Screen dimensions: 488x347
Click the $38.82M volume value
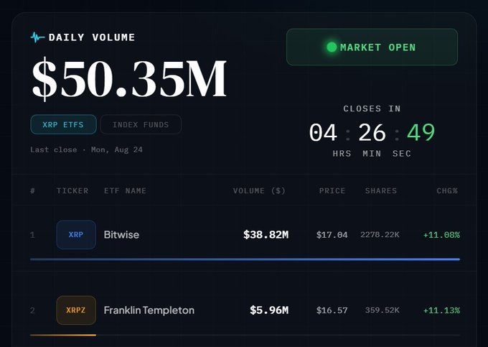[x=266, y=234]
